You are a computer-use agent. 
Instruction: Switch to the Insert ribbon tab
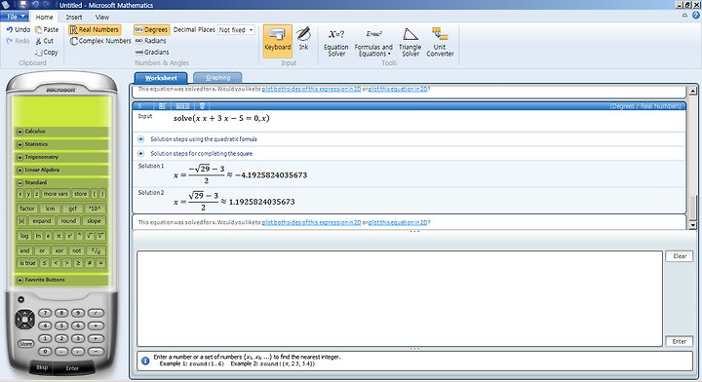coord(74,17)
